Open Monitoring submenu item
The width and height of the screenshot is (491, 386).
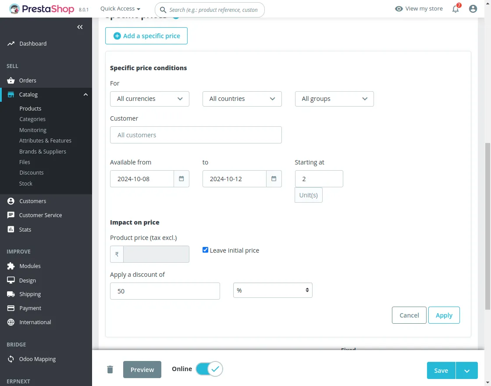click(33, 130)
